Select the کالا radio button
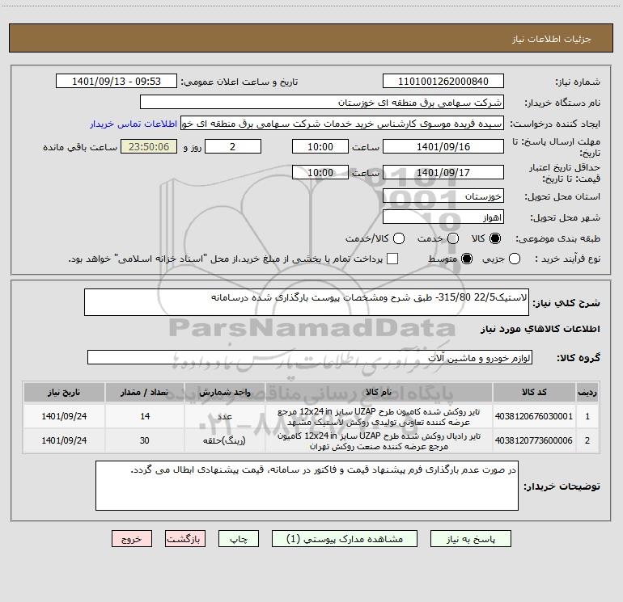Image resolution: width=623 pixels, height=602 pixels. click(495, 238)
